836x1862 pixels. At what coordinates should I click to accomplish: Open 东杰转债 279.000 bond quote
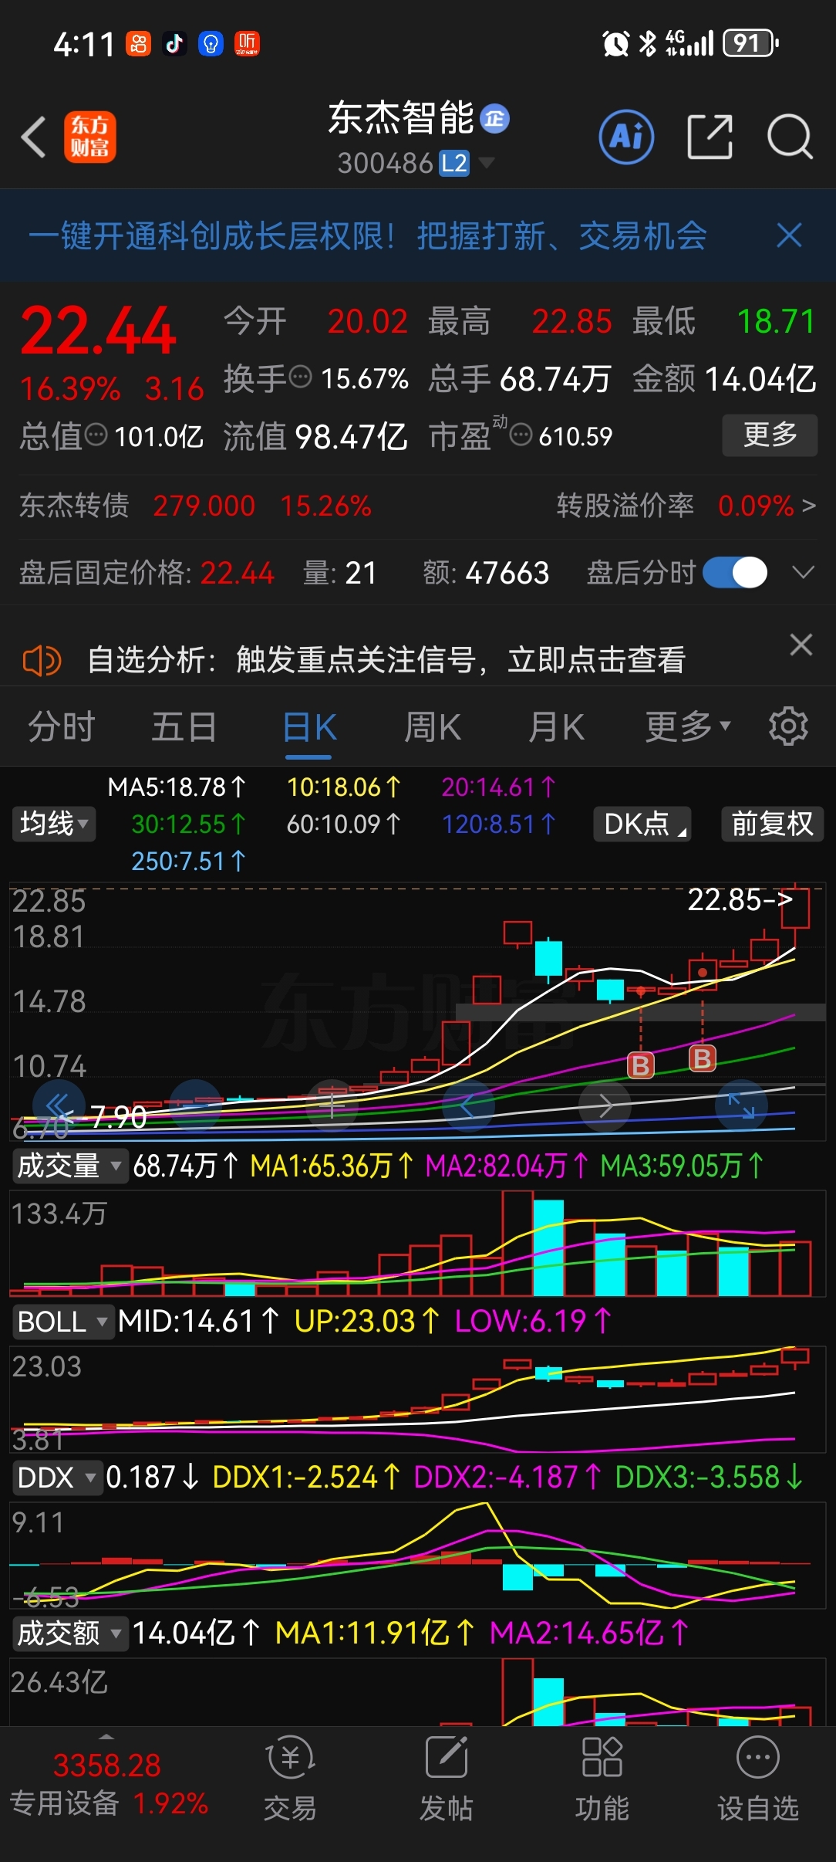point(195,506)
